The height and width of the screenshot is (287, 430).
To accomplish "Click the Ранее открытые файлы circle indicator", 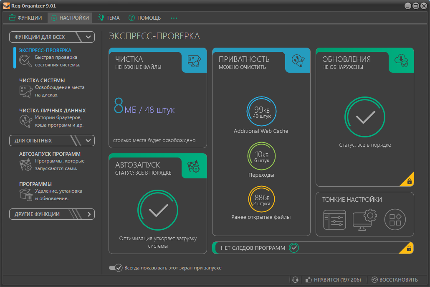I will pyautogui.click(x=261, y=199).
